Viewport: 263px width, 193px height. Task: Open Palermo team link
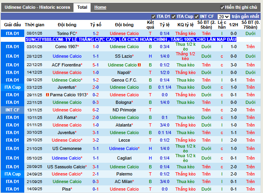tap(124, 174)
